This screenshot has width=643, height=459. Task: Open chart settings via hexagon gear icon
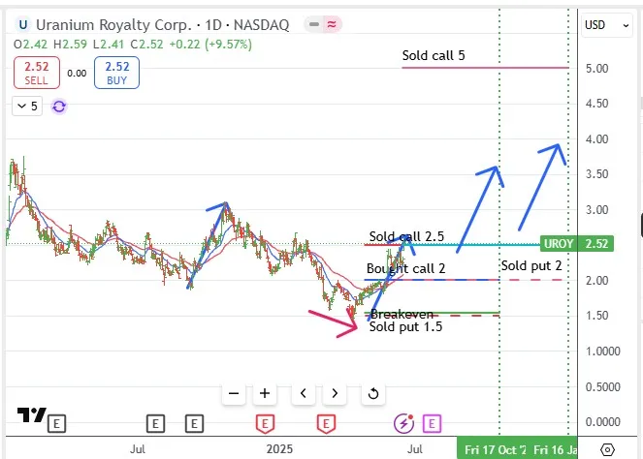[x=607, y=449]
